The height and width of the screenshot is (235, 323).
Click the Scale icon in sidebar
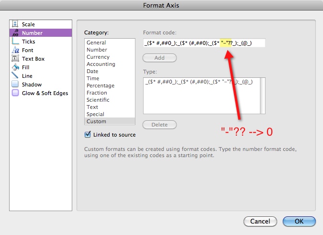point(15,24)
